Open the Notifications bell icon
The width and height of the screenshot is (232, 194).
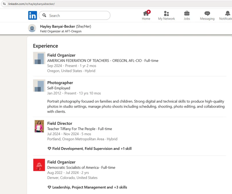pyautogui.click(x=227, y=14)
